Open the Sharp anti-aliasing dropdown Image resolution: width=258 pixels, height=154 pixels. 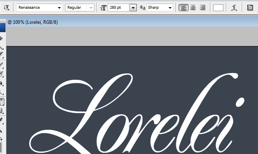pos(160,8)
